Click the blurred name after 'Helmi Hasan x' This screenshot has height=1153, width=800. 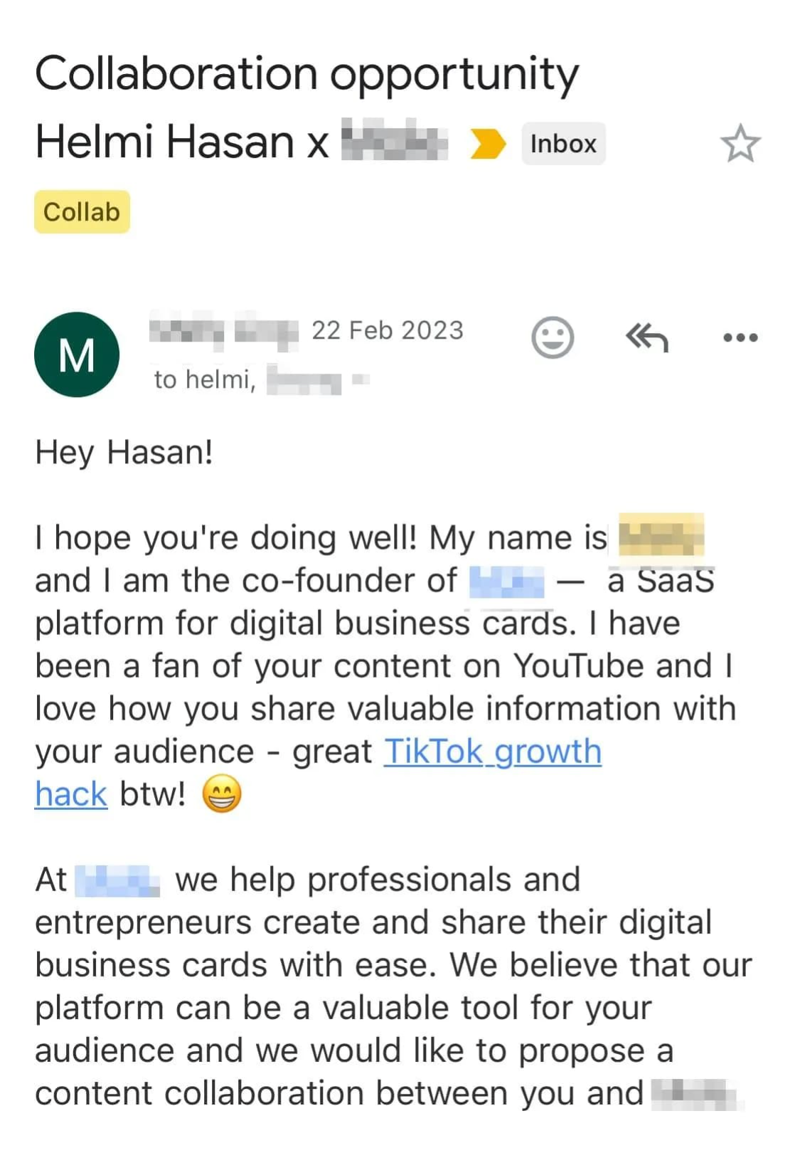pos(395,141)
